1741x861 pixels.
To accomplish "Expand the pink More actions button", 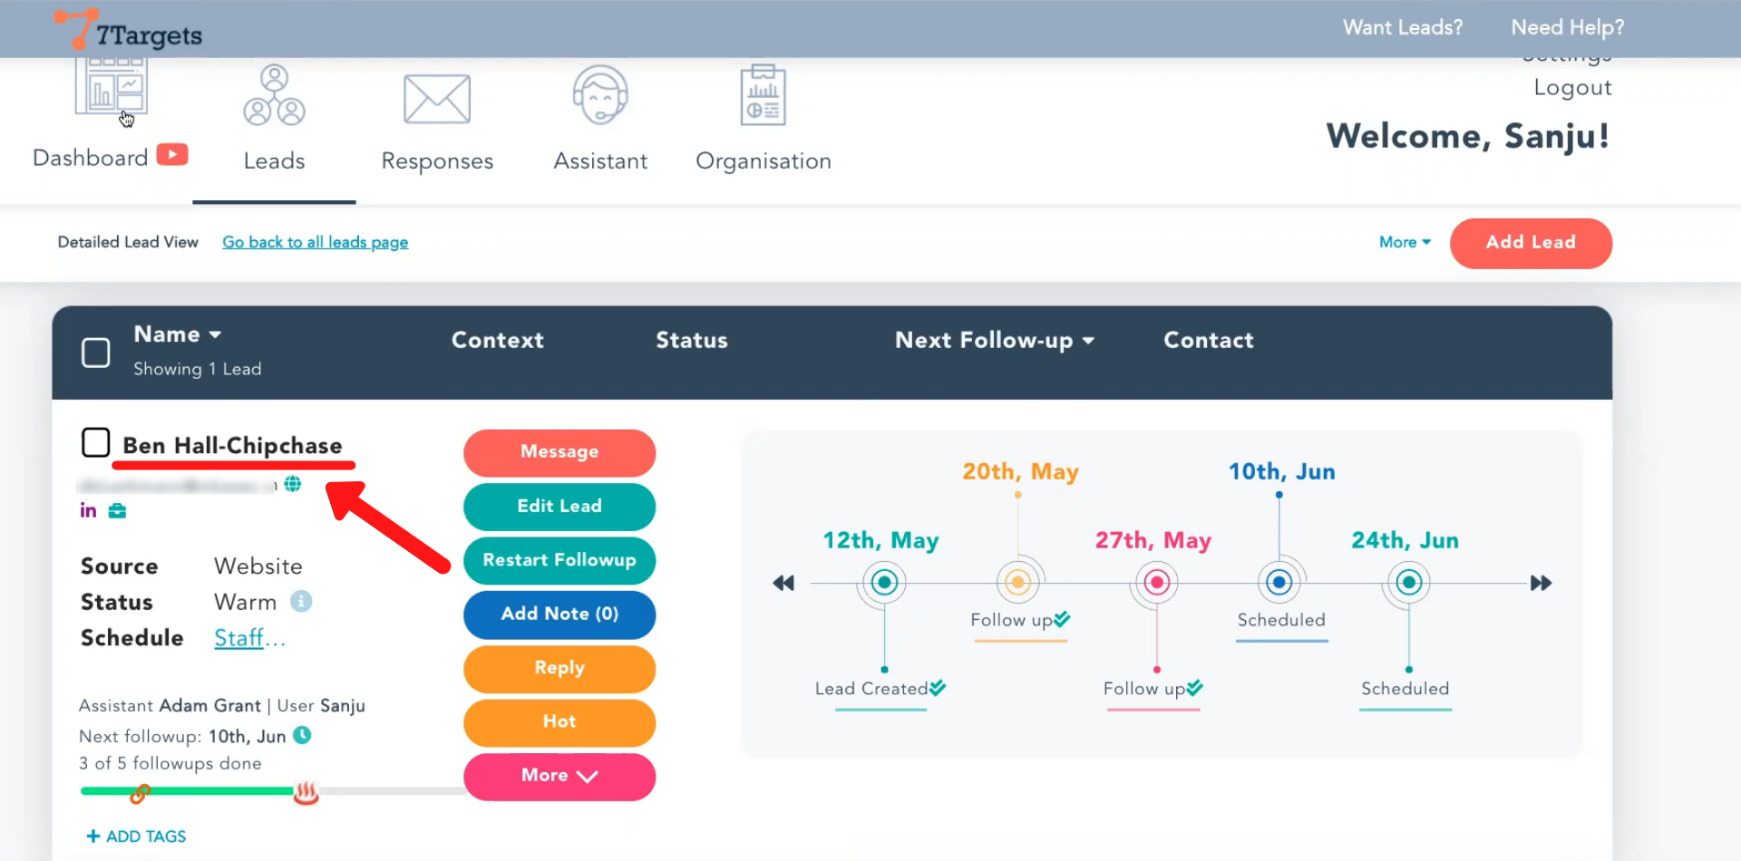I will tap(559, 776).
